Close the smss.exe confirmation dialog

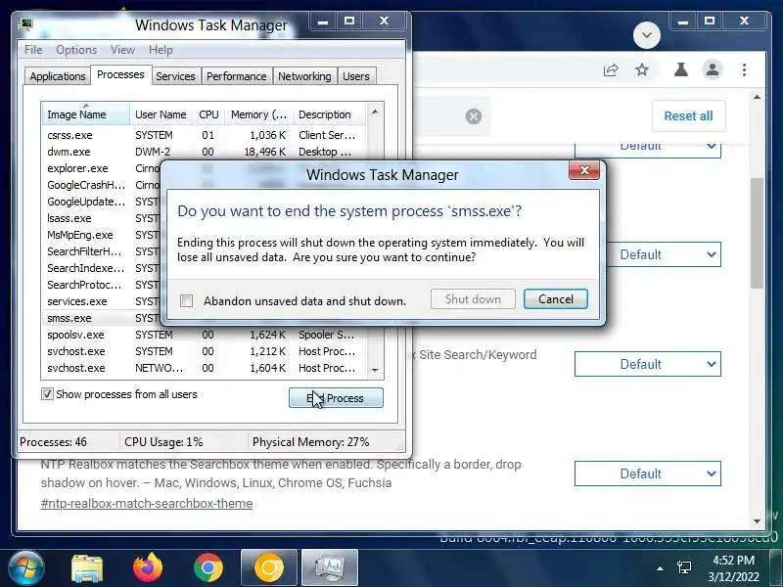pyautogui.click(x=584, y=170)
